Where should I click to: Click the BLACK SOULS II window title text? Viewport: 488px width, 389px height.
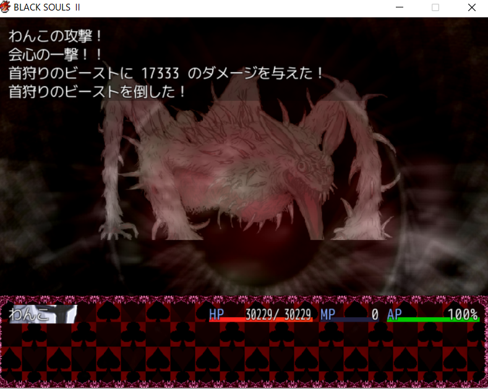click(46, 7)
